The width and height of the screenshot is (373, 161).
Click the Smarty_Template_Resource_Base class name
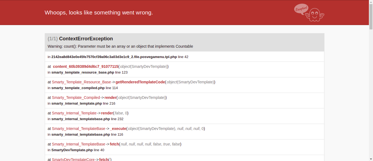[x=81, y=82]
